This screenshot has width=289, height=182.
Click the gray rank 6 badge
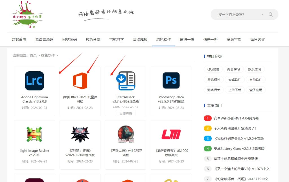pyautogui.click(x=208, y=169)
